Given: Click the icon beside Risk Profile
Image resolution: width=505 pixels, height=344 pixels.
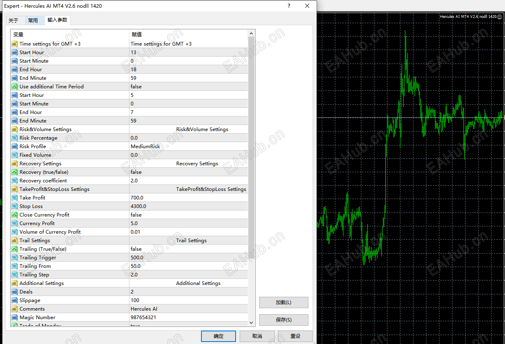Looking at the screenshot, I should pos(15,147).
